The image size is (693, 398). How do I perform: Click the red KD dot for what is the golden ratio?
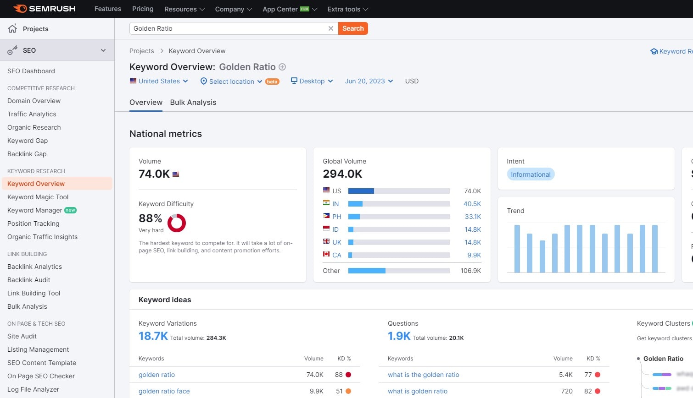coord(598,375)
